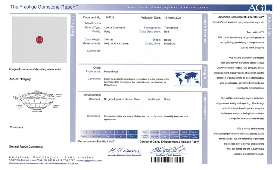Click the Christopher P. Smith signature
280x170 pixels.
point(168,149)
